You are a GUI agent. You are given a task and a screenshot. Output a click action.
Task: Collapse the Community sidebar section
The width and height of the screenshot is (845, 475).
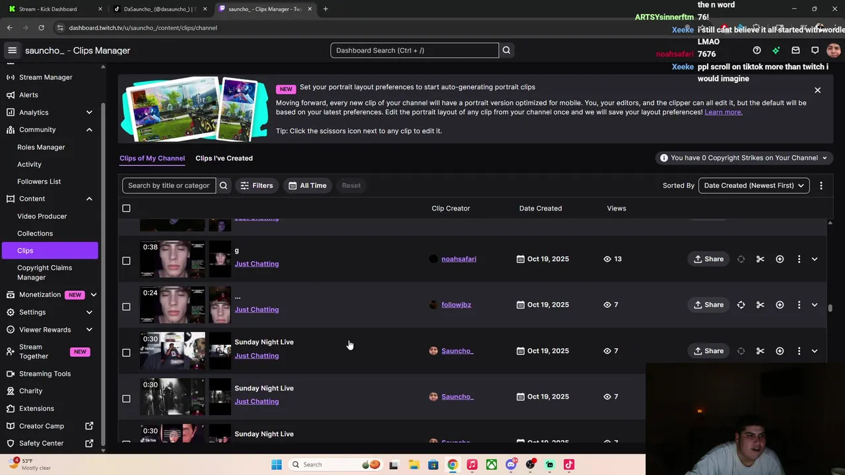click(89, 129)
